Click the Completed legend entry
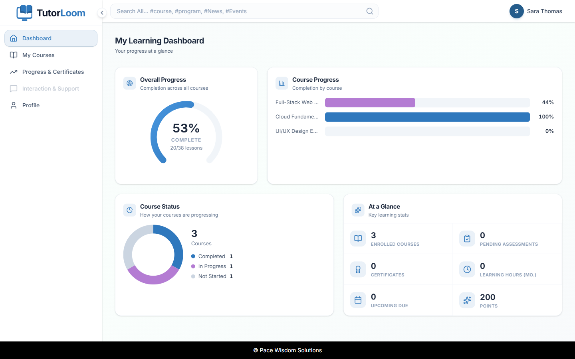The height and width of the screenshot is (359, 575). 212,256
